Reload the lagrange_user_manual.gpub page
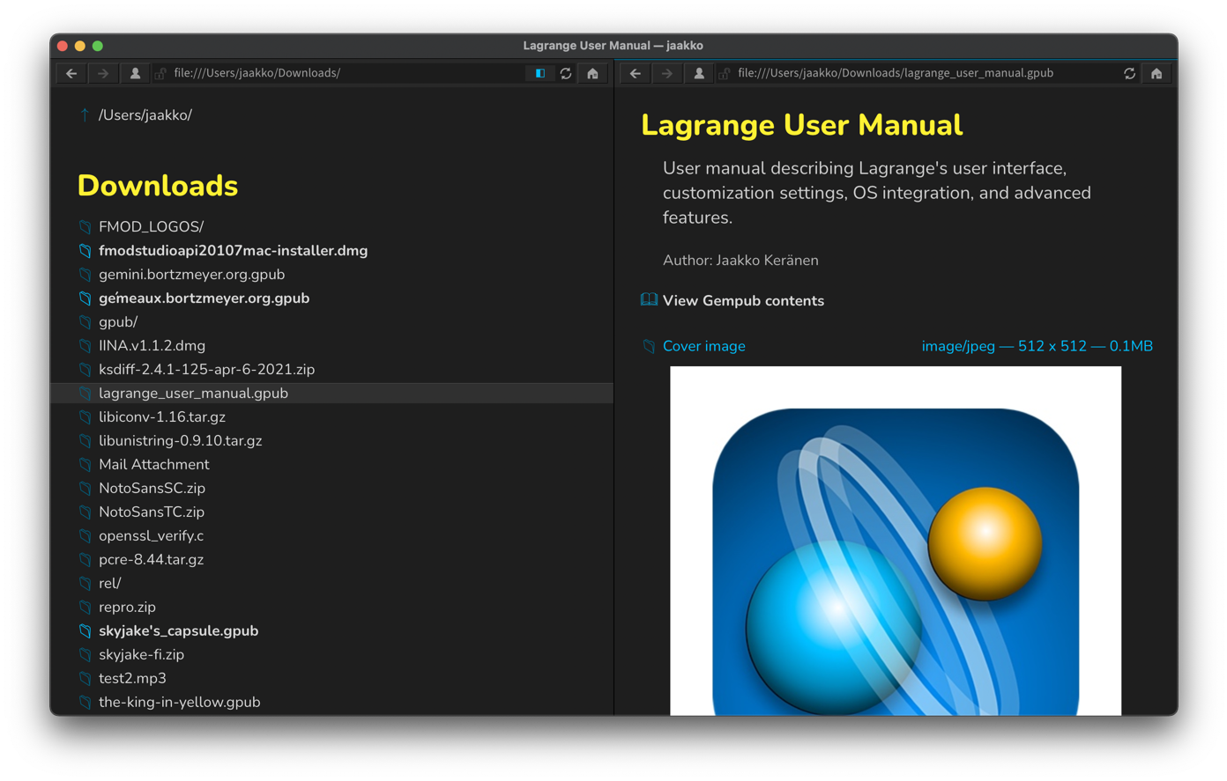The image size is (1227, 781). click(1129, 73)
